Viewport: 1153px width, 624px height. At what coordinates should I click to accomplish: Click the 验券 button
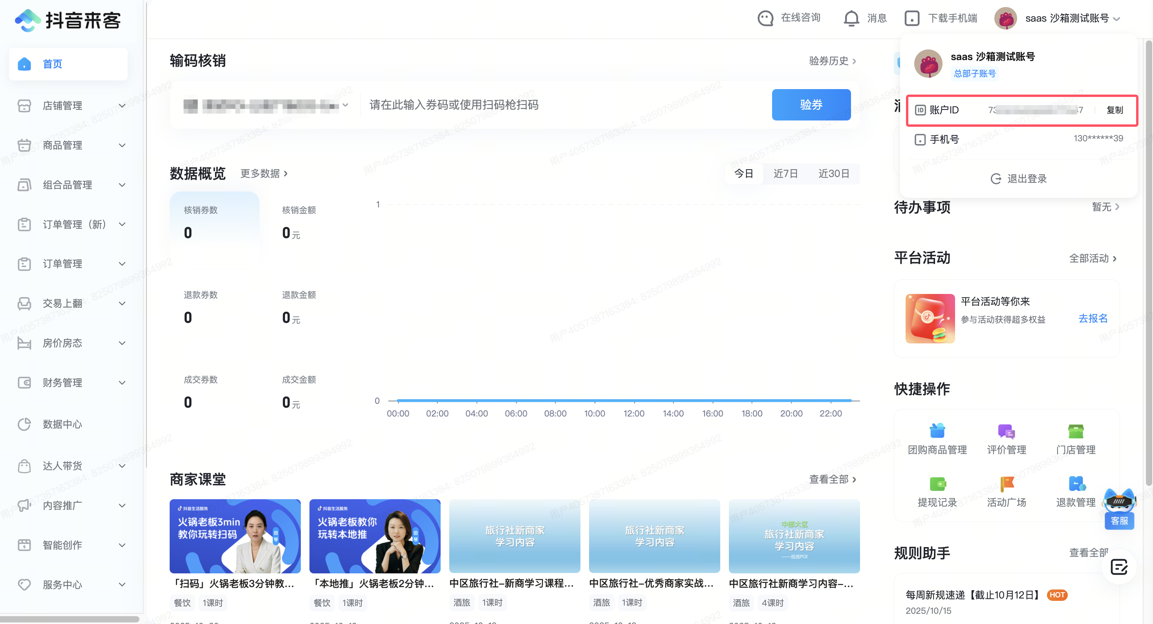click(x=811, y=105)
